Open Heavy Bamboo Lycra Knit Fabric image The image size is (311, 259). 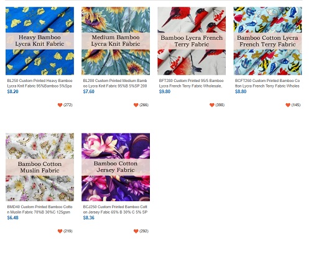(x=40, y=41)
